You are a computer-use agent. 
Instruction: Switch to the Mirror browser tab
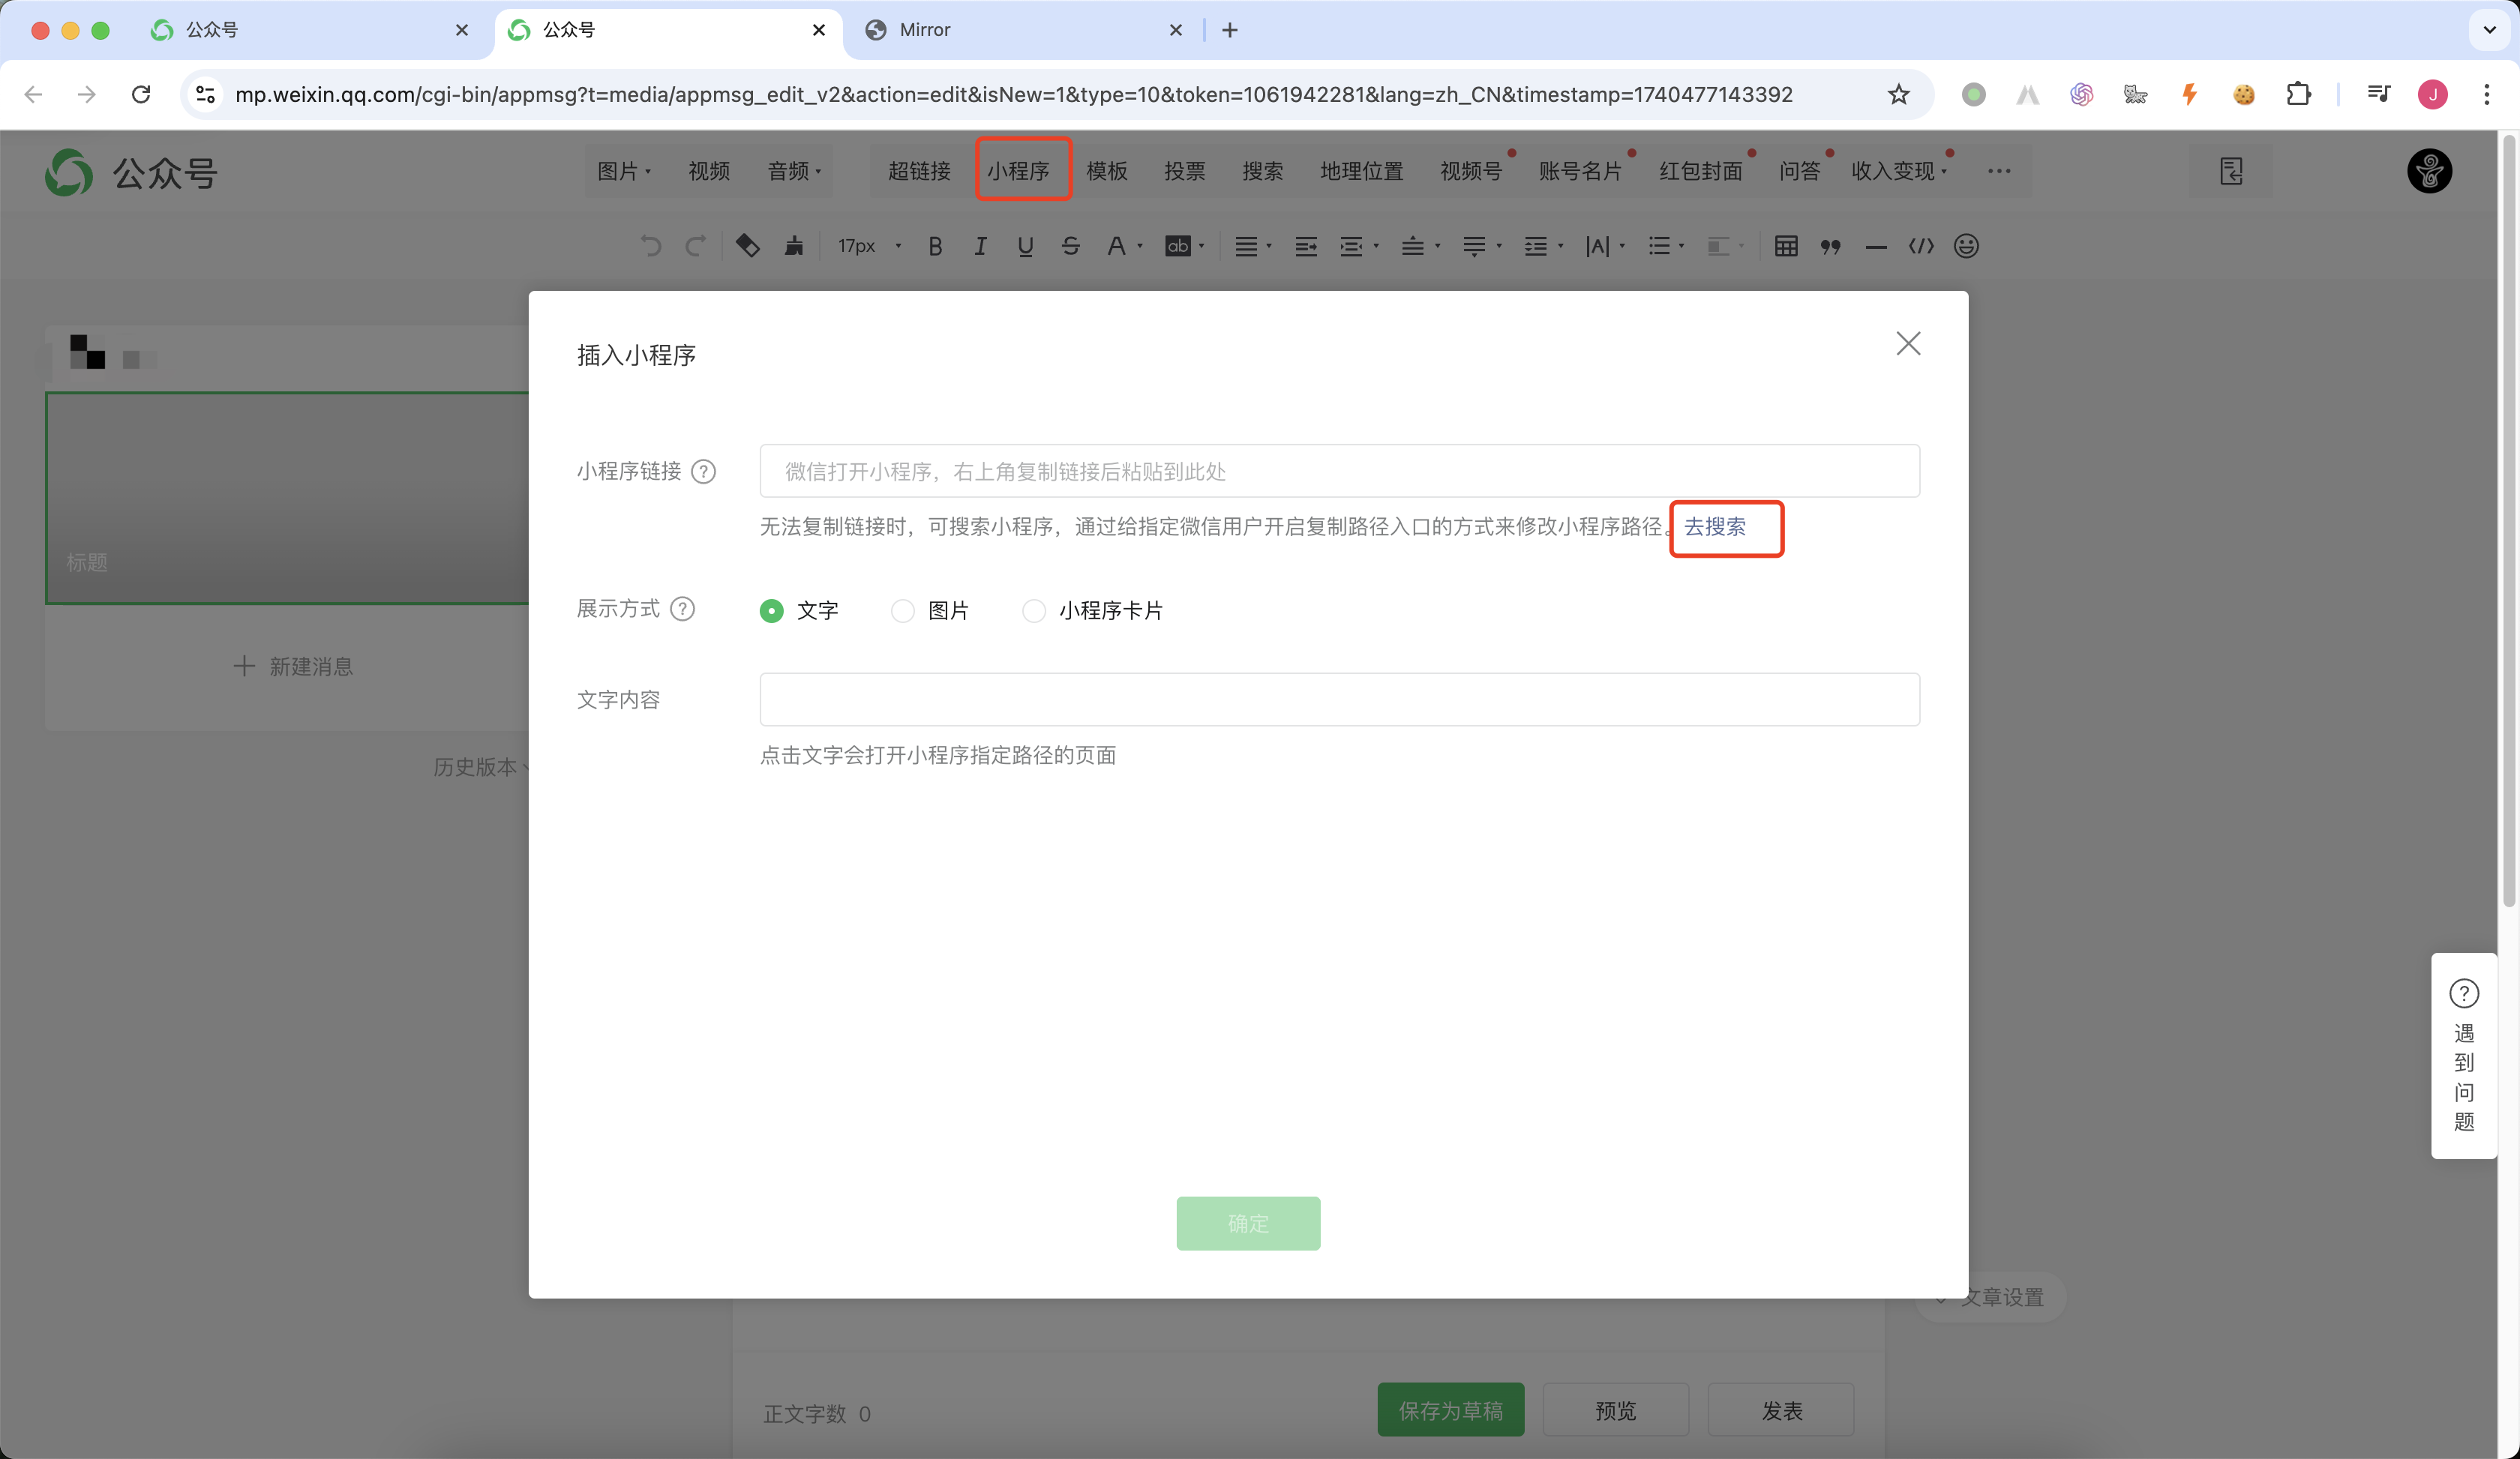tap(1025, 30)
